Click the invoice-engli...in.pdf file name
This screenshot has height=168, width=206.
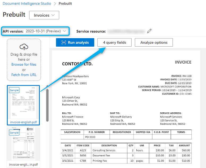tap(23, 165)
